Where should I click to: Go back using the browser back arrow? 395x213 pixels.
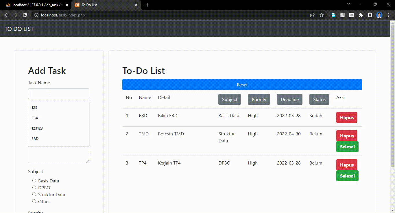(6, 15)
